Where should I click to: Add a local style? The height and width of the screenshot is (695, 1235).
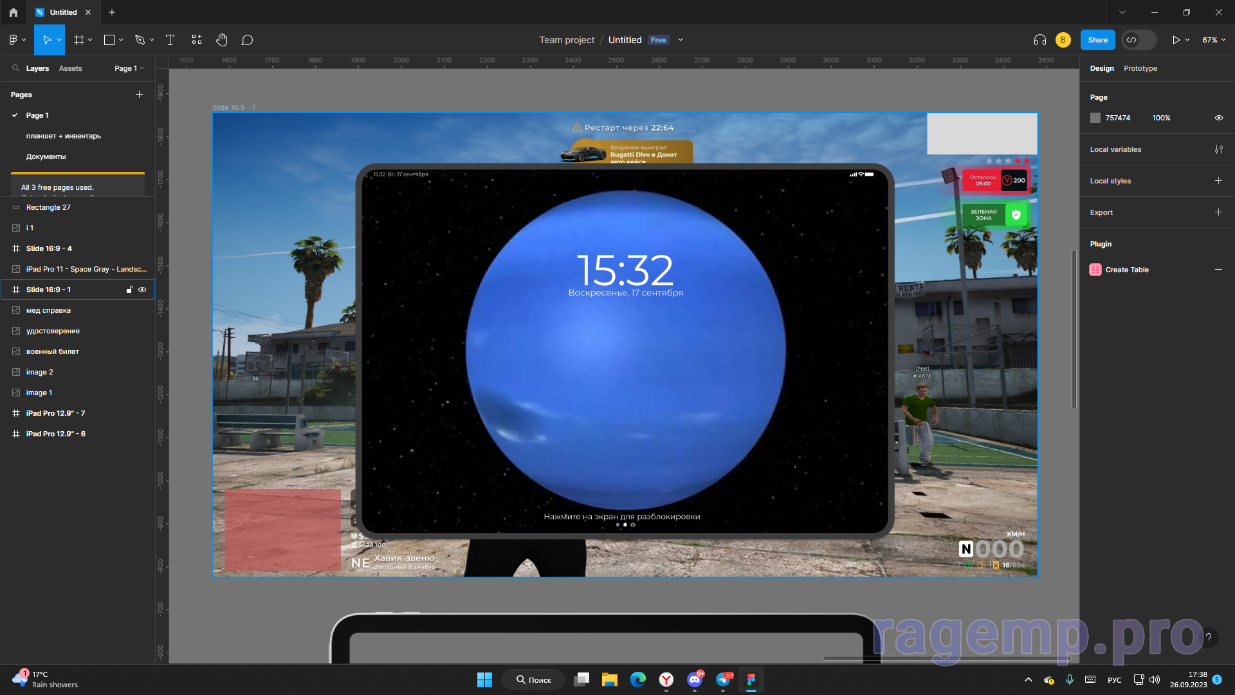[1218, 181]
